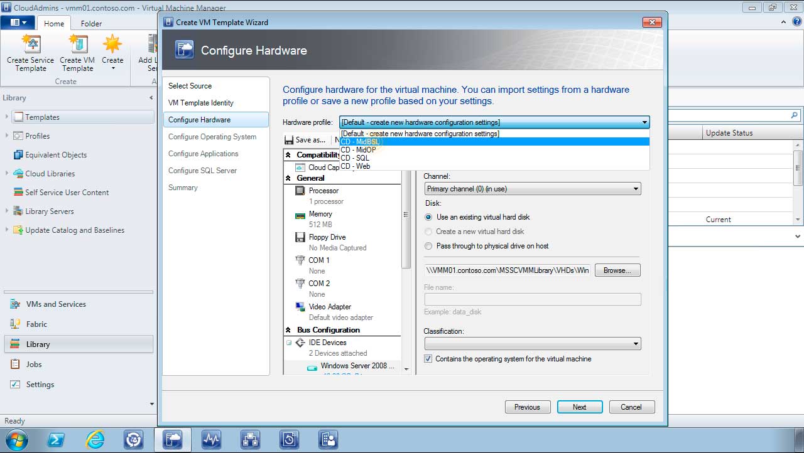Launch PowerShell from the taskbar
The image size is (804, 453).
coord(56,440)
